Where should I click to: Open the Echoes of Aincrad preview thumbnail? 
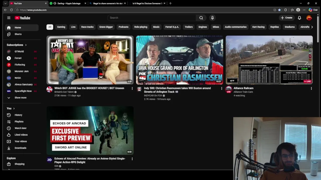coord(90,130)
